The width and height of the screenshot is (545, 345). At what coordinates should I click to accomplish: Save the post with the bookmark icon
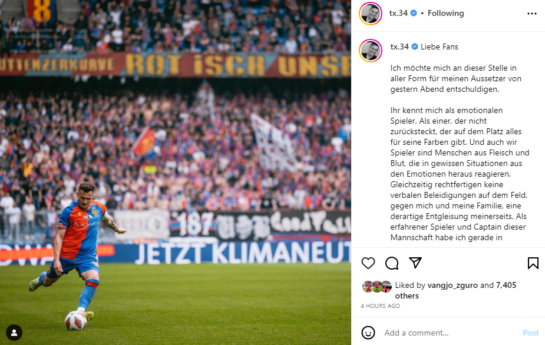533,263
